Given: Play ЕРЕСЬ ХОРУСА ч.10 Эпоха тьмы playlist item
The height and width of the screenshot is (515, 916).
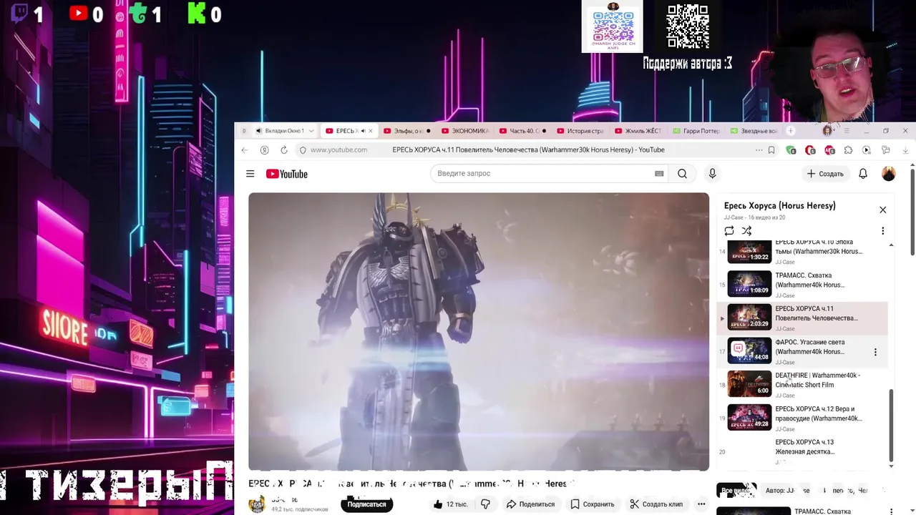Looking at the screenshot, I should pos(804,251).
